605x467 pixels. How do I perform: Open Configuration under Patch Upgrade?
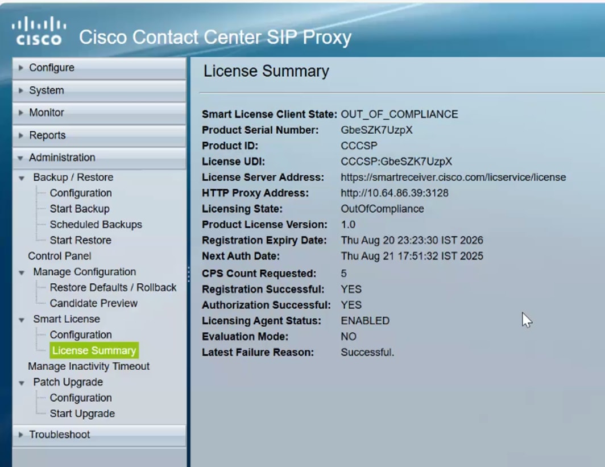click(x=81, y=398)
